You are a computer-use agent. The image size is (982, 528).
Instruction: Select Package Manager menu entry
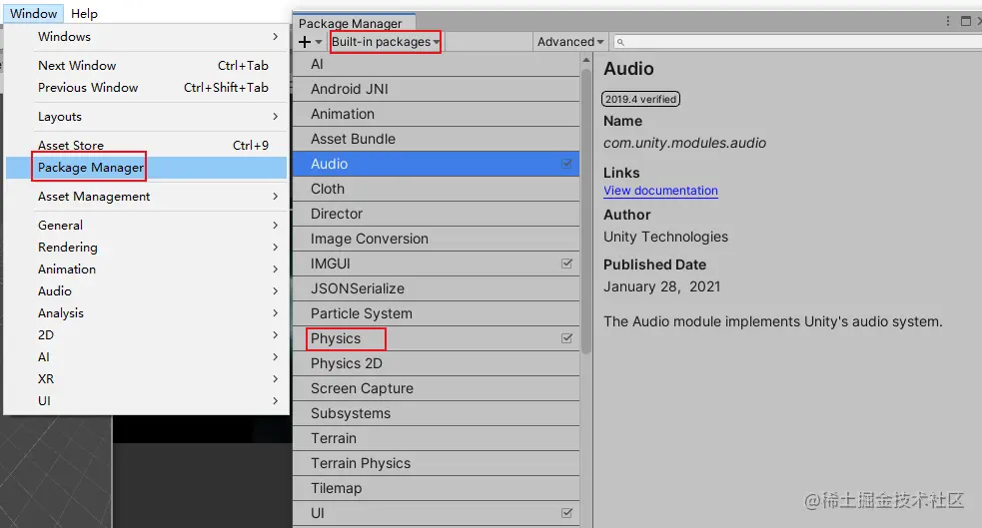[x=147, y=167]
